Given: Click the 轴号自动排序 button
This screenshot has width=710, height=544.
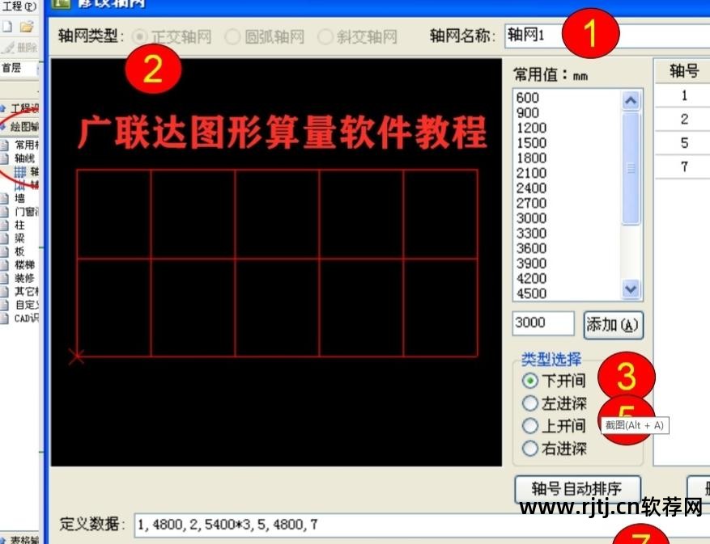Looking at the screenshot, I should pos(578,489).
